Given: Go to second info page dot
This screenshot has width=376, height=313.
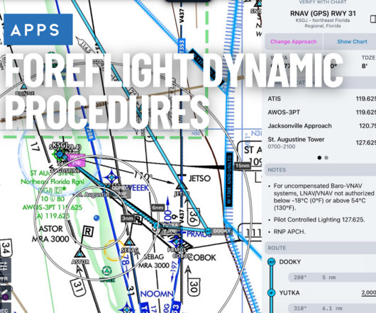Looking at the screenshot, I should [x=326, y=158].
